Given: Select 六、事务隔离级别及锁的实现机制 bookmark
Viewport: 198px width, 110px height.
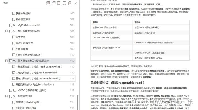Looking at the screenshot, I should point(31,61).
